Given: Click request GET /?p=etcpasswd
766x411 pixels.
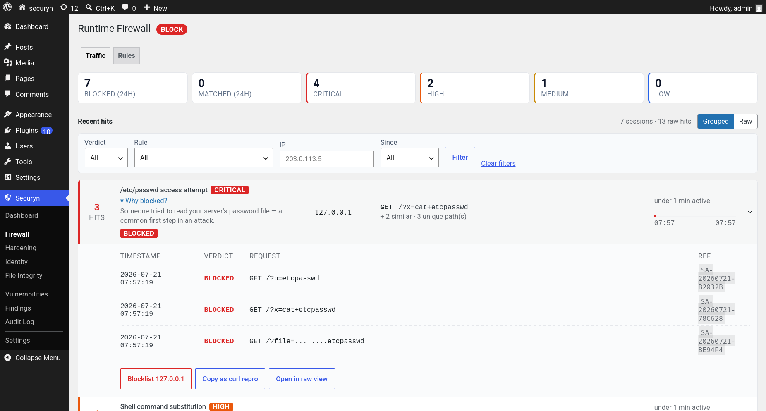Looking at the screenshot, I should tap(284, 278).
